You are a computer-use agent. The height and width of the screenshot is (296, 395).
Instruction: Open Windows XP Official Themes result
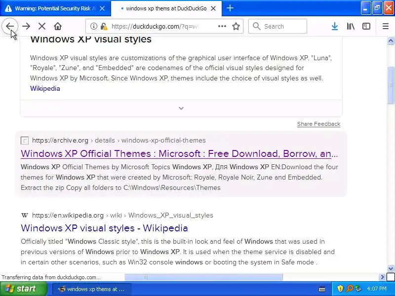[179, 153]
